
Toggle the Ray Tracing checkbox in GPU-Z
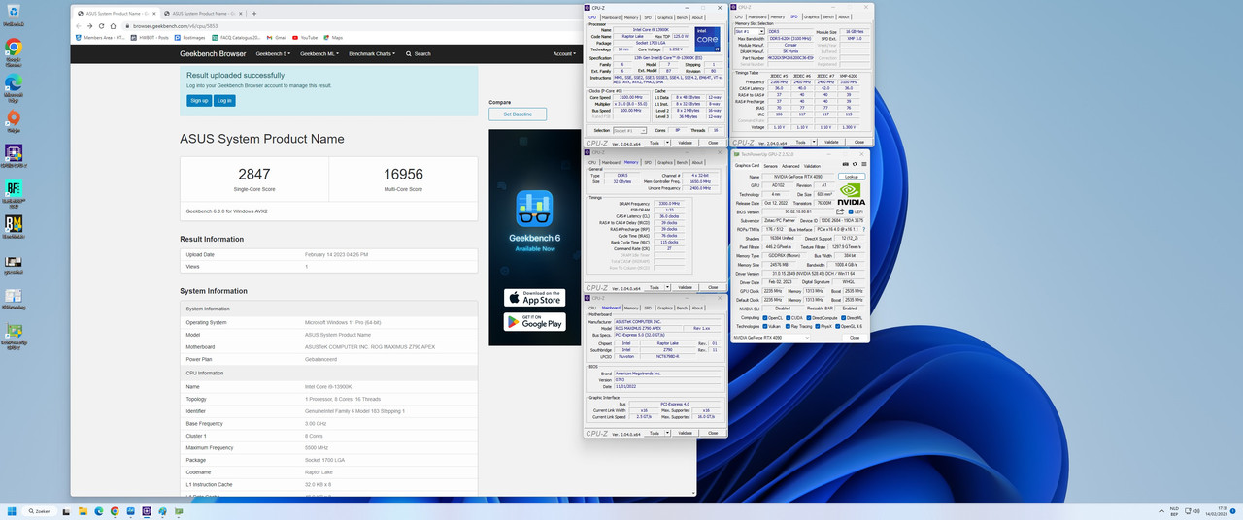coord(788,326)
